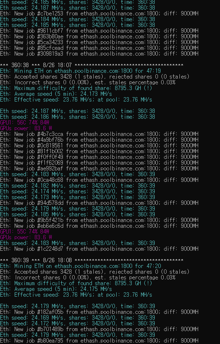Click the 'New job #182af05b' line
Image resolution: width=220 pixels, height=344 pixels.
[x=99, y=312]
